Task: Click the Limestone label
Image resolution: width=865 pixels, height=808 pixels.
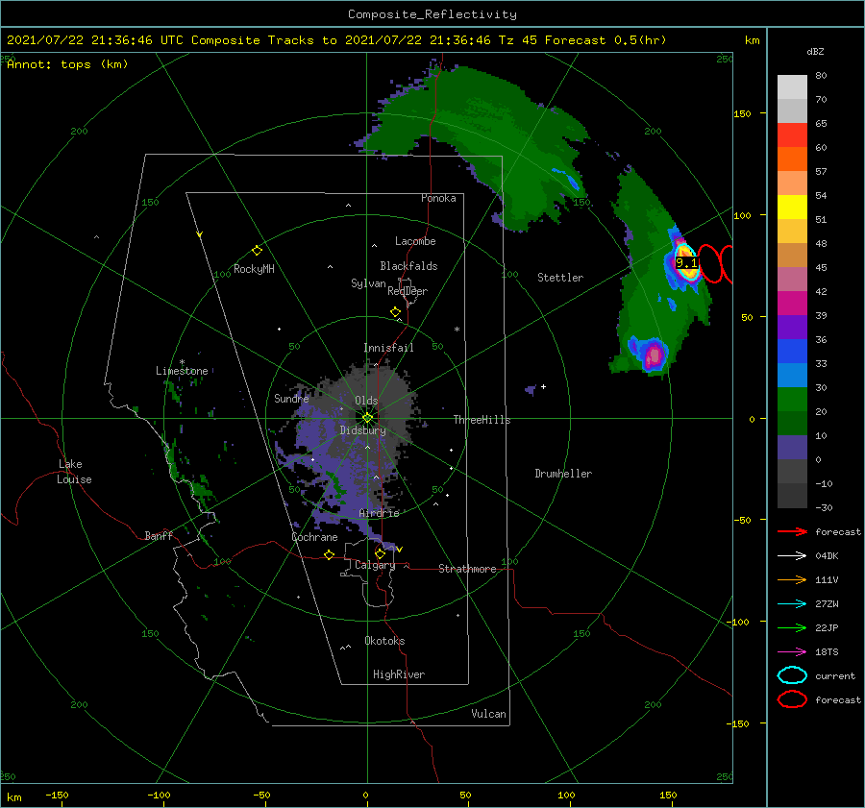Action: pos(182,371)
